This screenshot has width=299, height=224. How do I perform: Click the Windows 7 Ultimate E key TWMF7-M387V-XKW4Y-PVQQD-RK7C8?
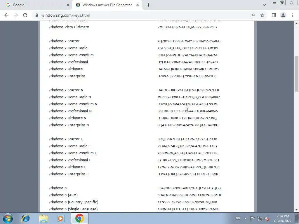(x=188, y=167)
